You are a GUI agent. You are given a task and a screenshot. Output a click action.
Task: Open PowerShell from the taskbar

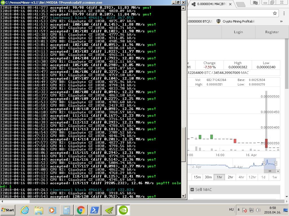point(94,210)
